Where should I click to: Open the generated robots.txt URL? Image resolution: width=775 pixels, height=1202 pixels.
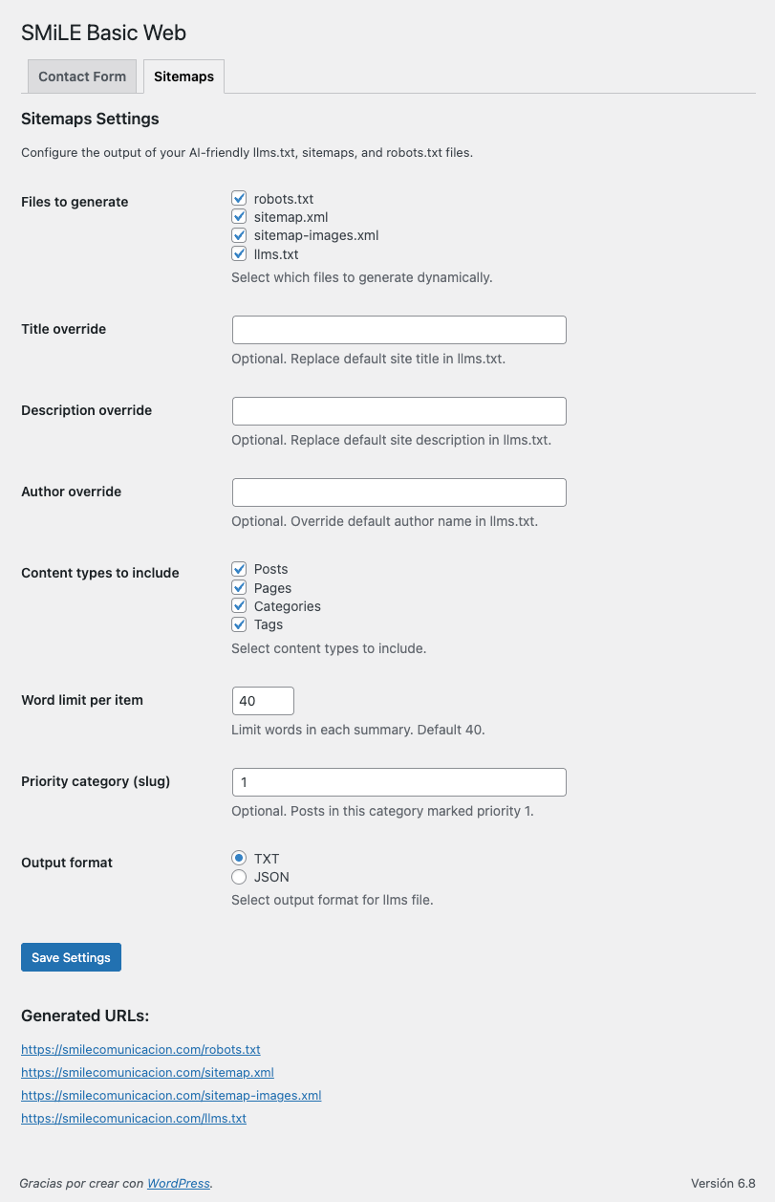[140, 1049]
